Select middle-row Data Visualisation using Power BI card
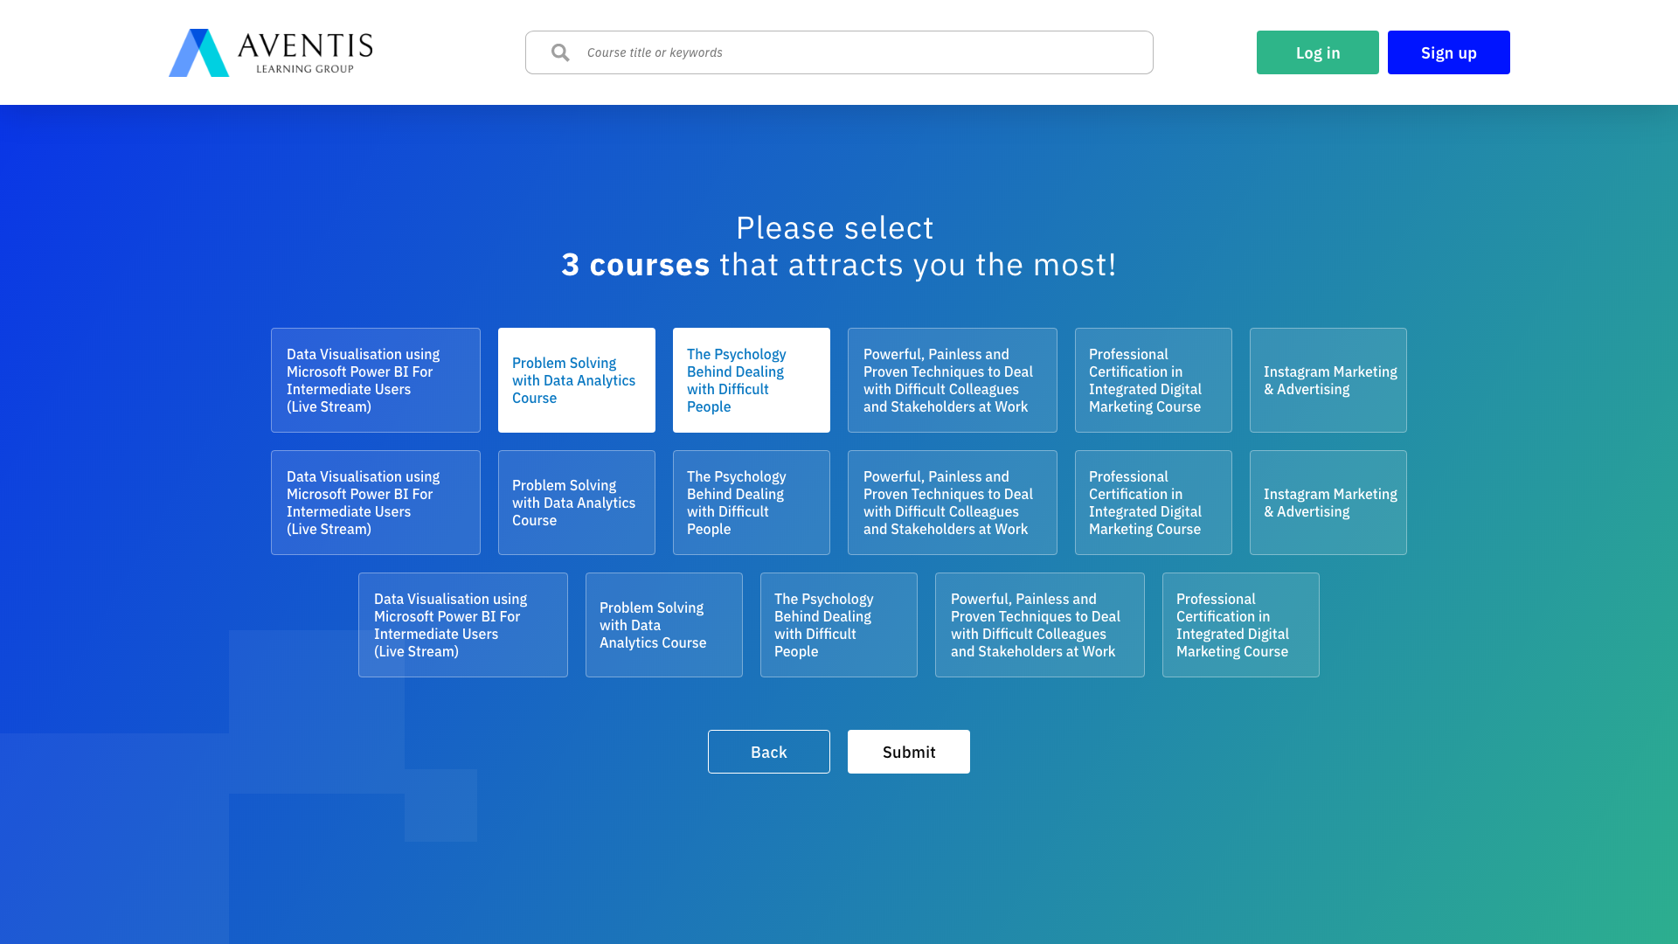 pyautogui.click(x=376, y=503)
